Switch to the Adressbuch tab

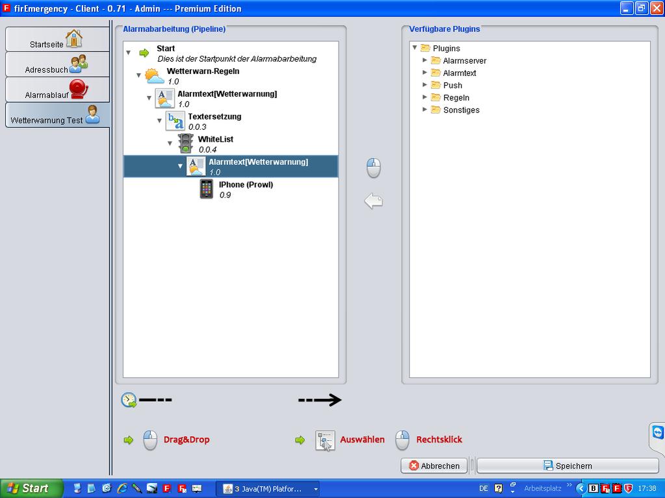(57, 65)
